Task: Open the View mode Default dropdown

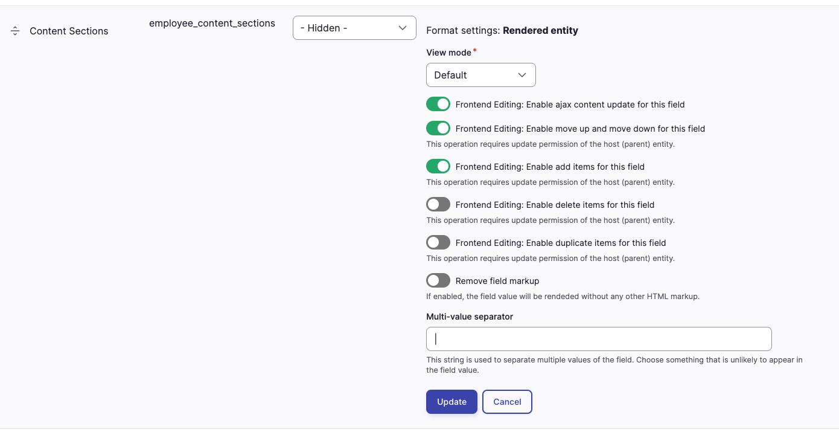Action: click(x=481, y=75)
